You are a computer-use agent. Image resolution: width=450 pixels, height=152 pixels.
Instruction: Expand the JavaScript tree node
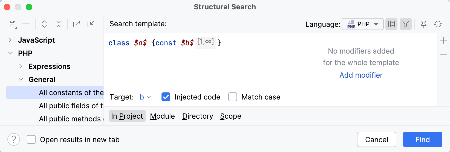10,40
